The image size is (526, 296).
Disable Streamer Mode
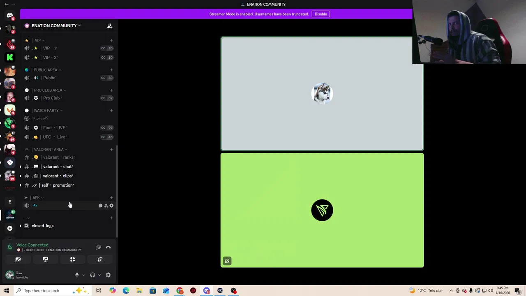(x=321, y=14)
